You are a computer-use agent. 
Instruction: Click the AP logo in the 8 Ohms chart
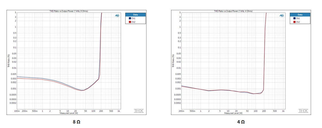tap(117, 16)
